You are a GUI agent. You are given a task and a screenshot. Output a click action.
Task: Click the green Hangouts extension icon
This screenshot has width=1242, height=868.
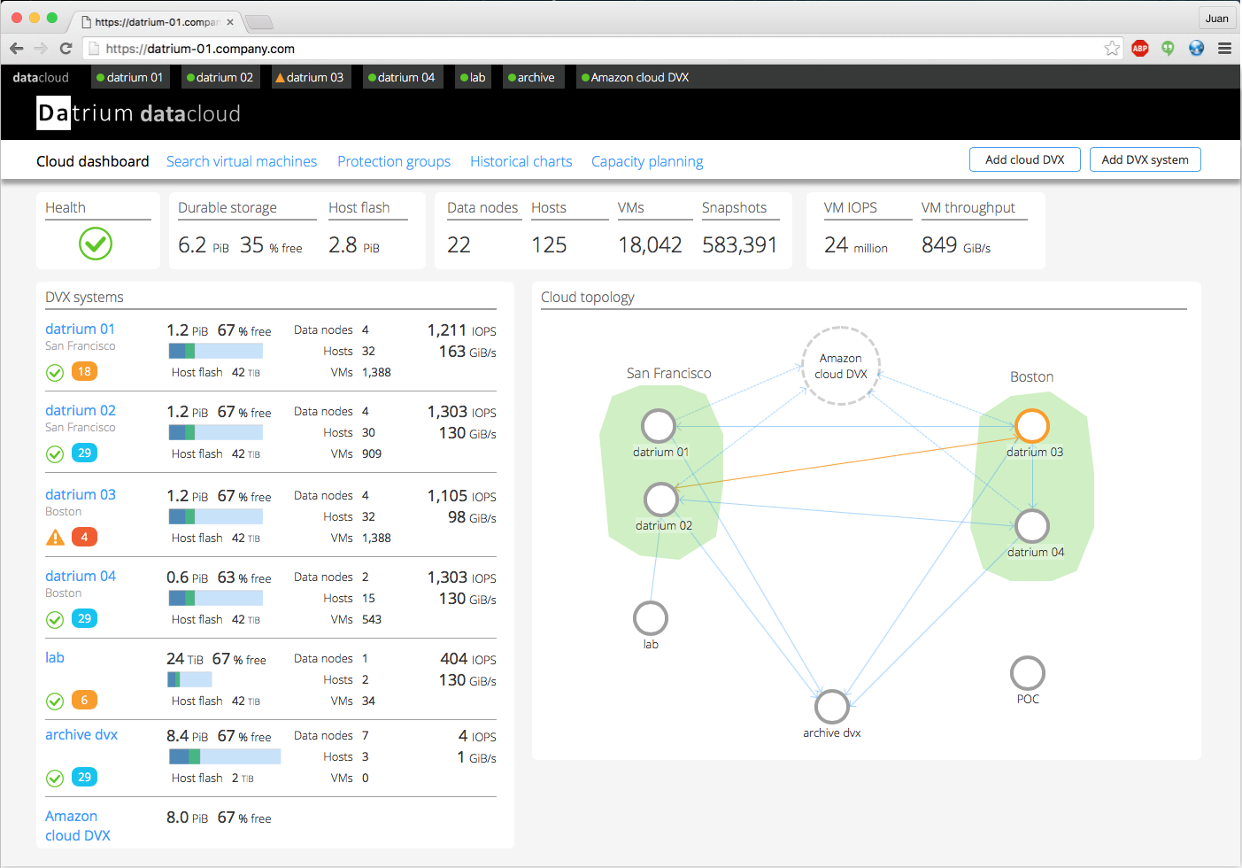click(1169, 49)
